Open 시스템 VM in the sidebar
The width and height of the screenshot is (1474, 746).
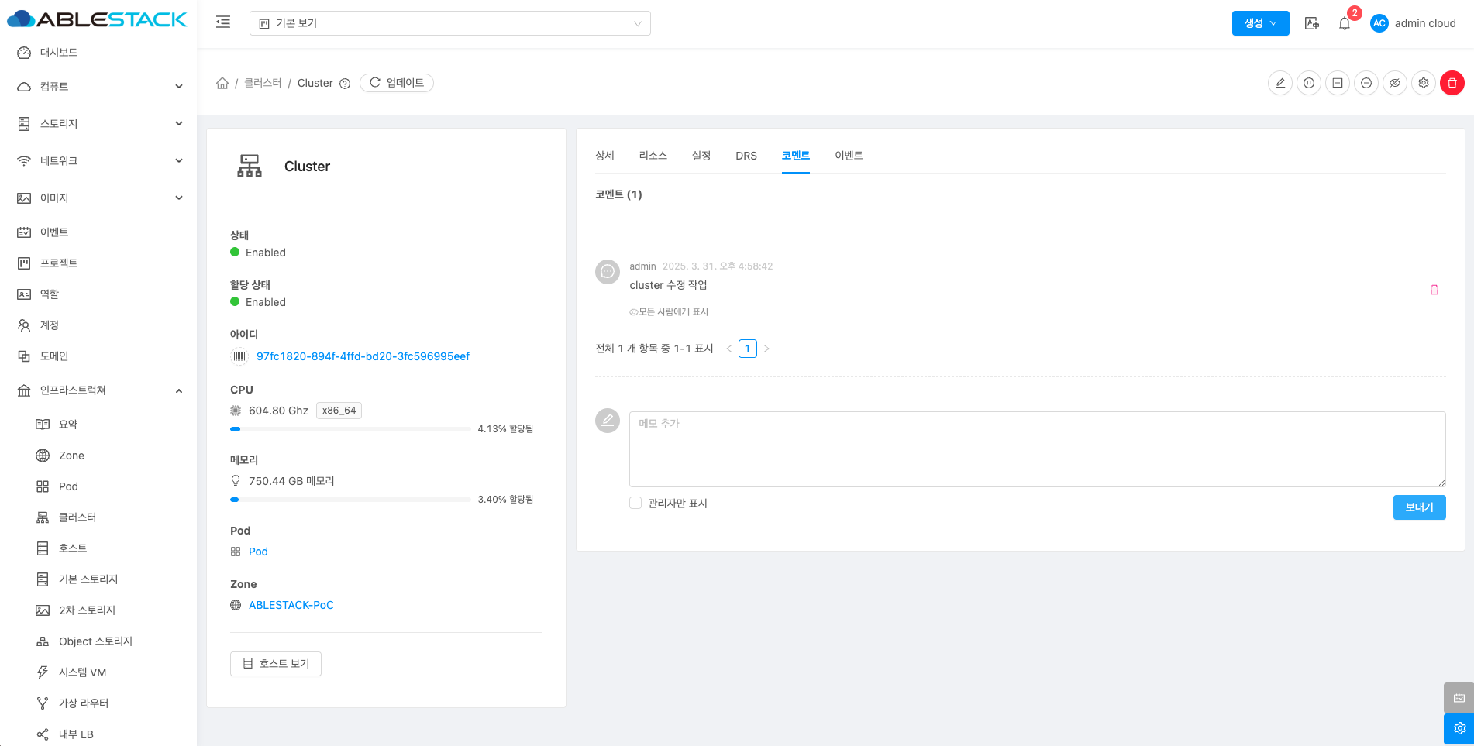[82, 672]
